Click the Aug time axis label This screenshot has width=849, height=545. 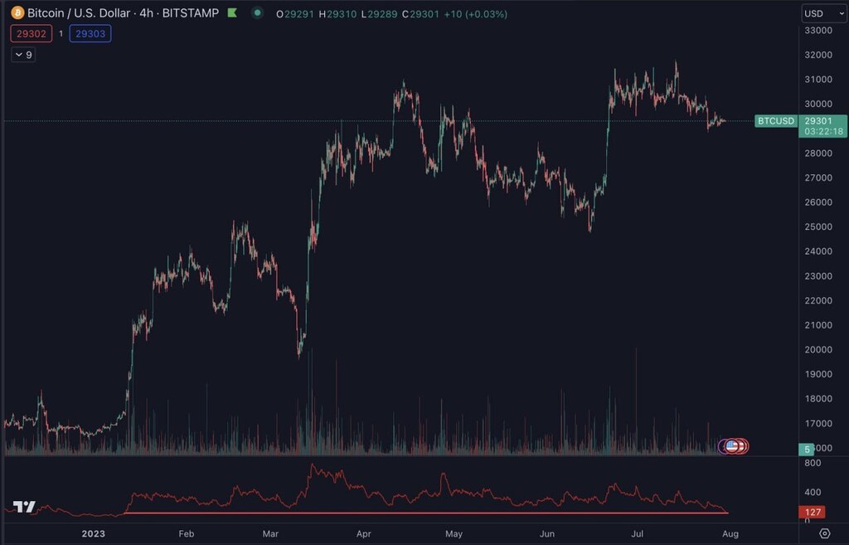click(x=730, y=533)
